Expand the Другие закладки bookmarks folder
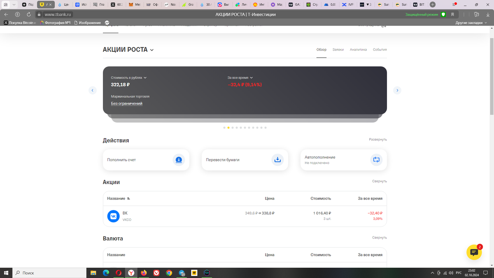494x278 pixels. point(471,23)
